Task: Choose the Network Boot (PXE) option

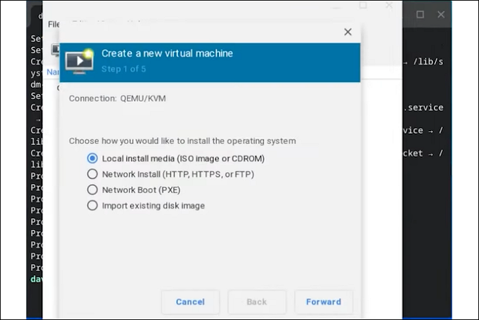Action: [x=92, y=189]
